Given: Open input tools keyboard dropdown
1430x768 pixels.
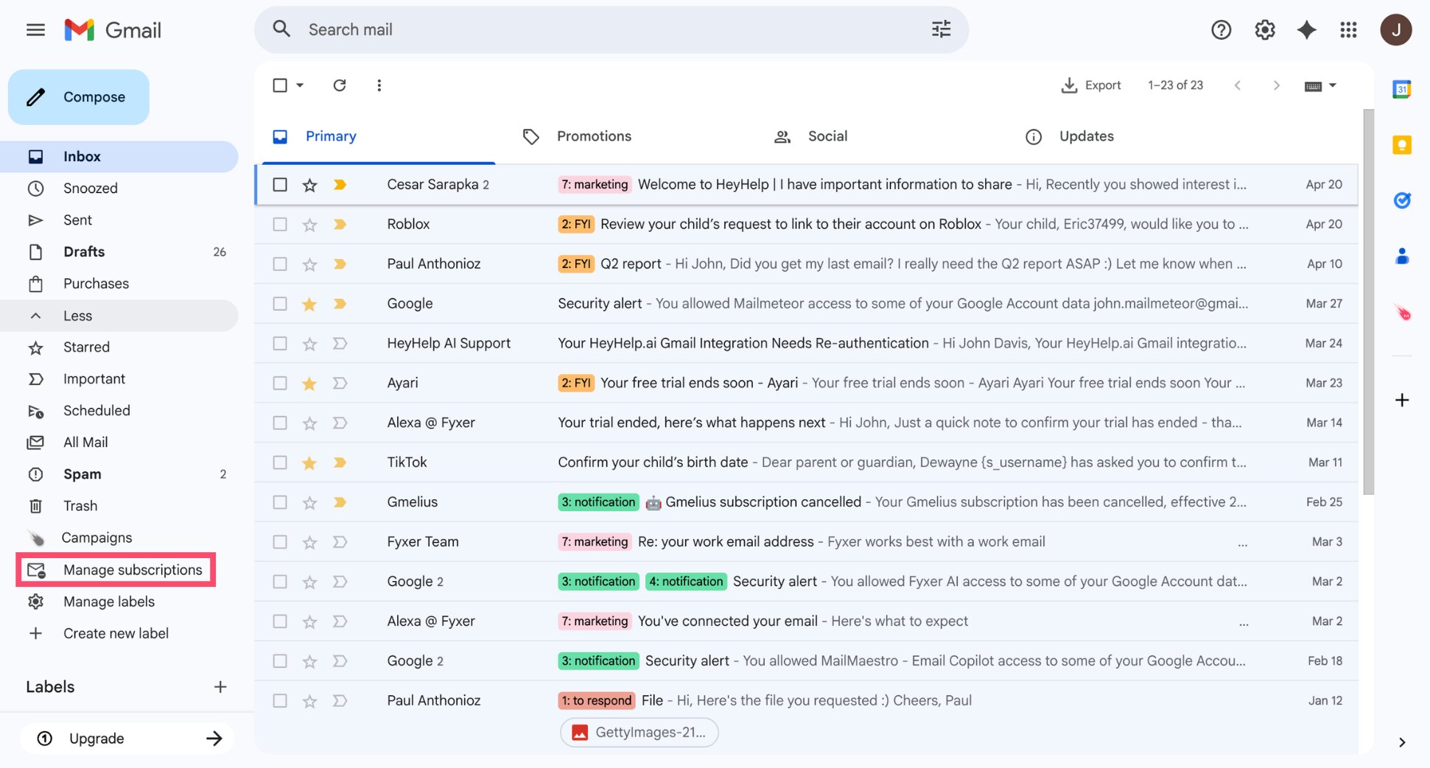Looking at the screenshot, I should [x=1320, y=86].
